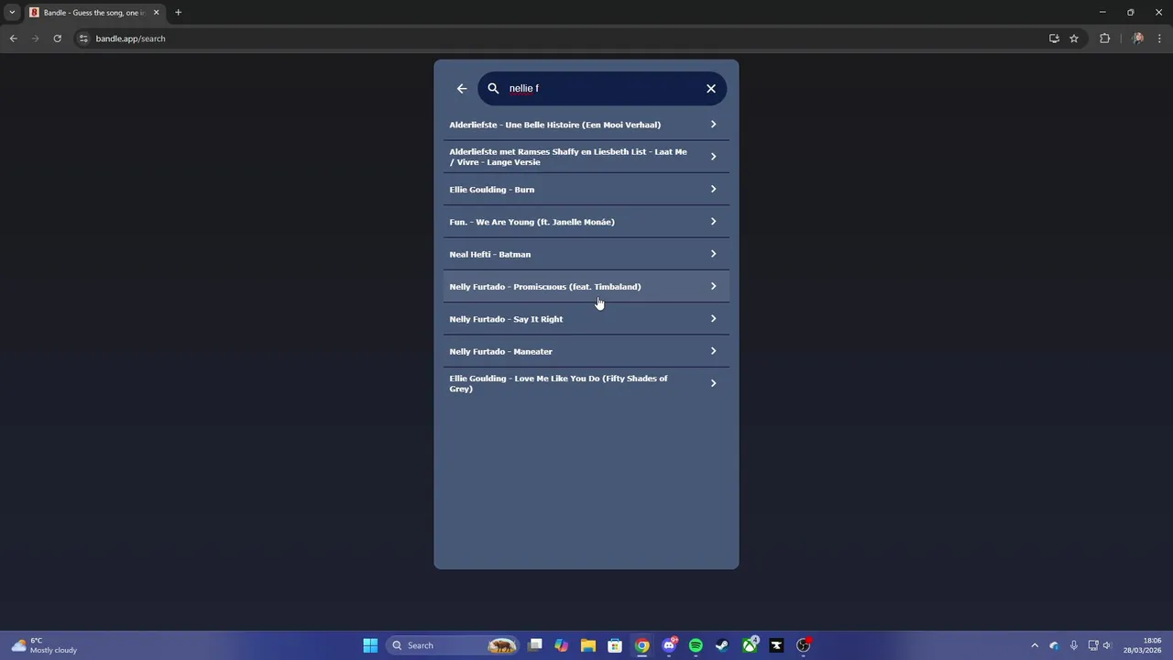Image resolution: width=1173 pixels, height=660 pixels.
Task: Click chevron on the Une Belle Histoire row
Action: coord(713,125)
